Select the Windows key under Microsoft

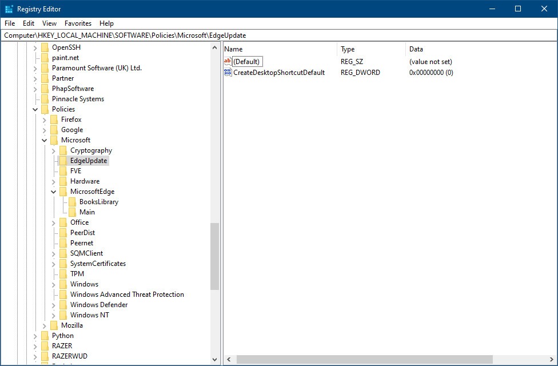[85, 284]
